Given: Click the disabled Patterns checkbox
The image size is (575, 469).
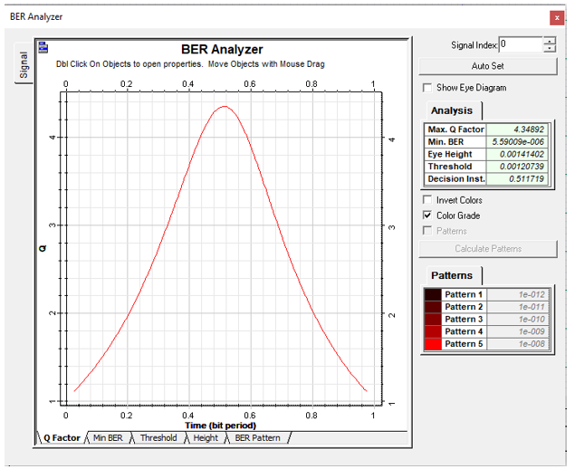Looking at the screenshot, I should point(426,231).
